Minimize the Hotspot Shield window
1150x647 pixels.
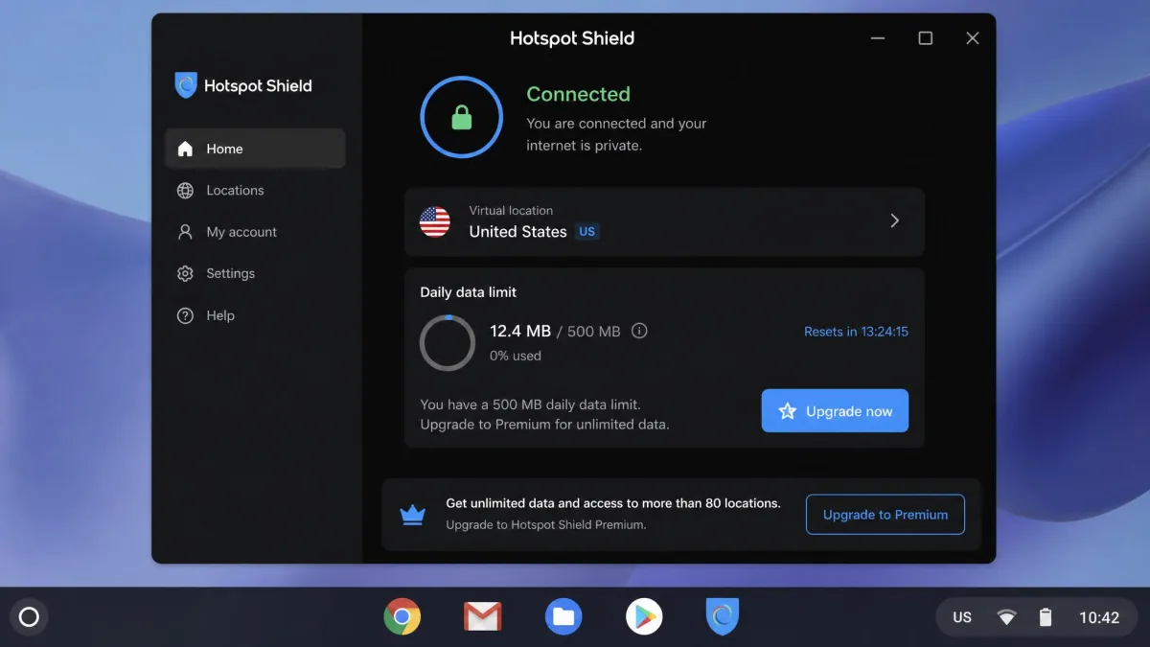pos(878,38)
